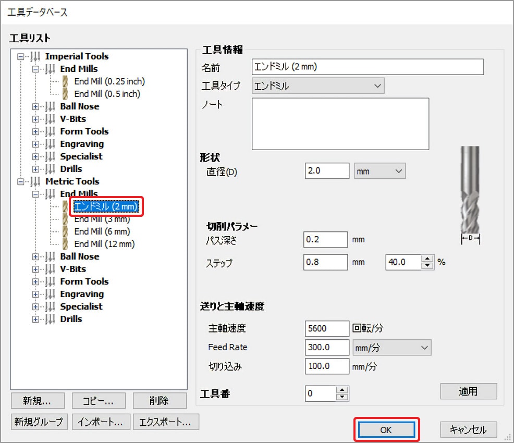Screen dimensions: 514x443
Task: Click the End Mill (6 mm) tool icon
Action: pos(65,231)
